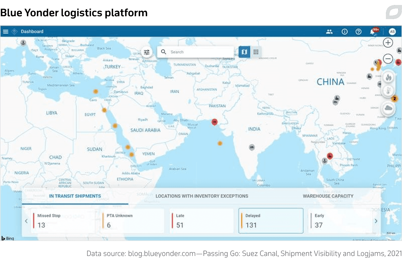The image size is (402, 266).
Task: Toggle the wildfire layer icon
Action: click(388, 77)
